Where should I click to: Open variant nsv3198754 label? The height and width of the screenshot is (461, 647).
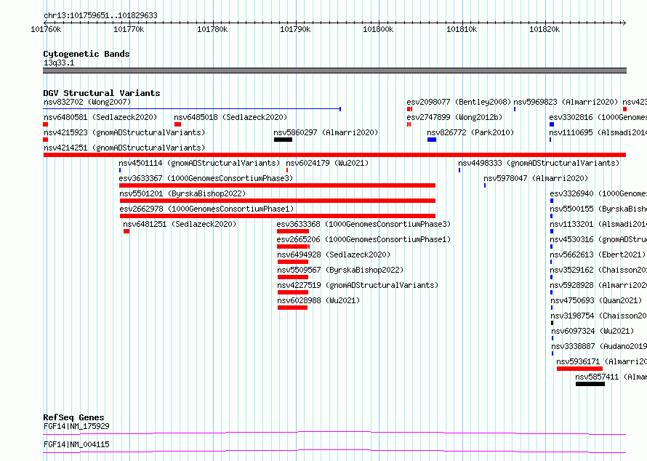pyautogui.click(x=599, y=316)
